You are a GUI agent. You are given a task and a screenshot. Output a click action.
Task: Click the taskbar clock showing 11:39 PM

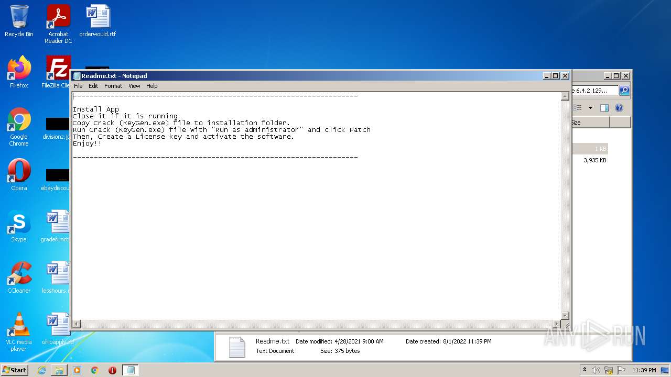point(644,370)
